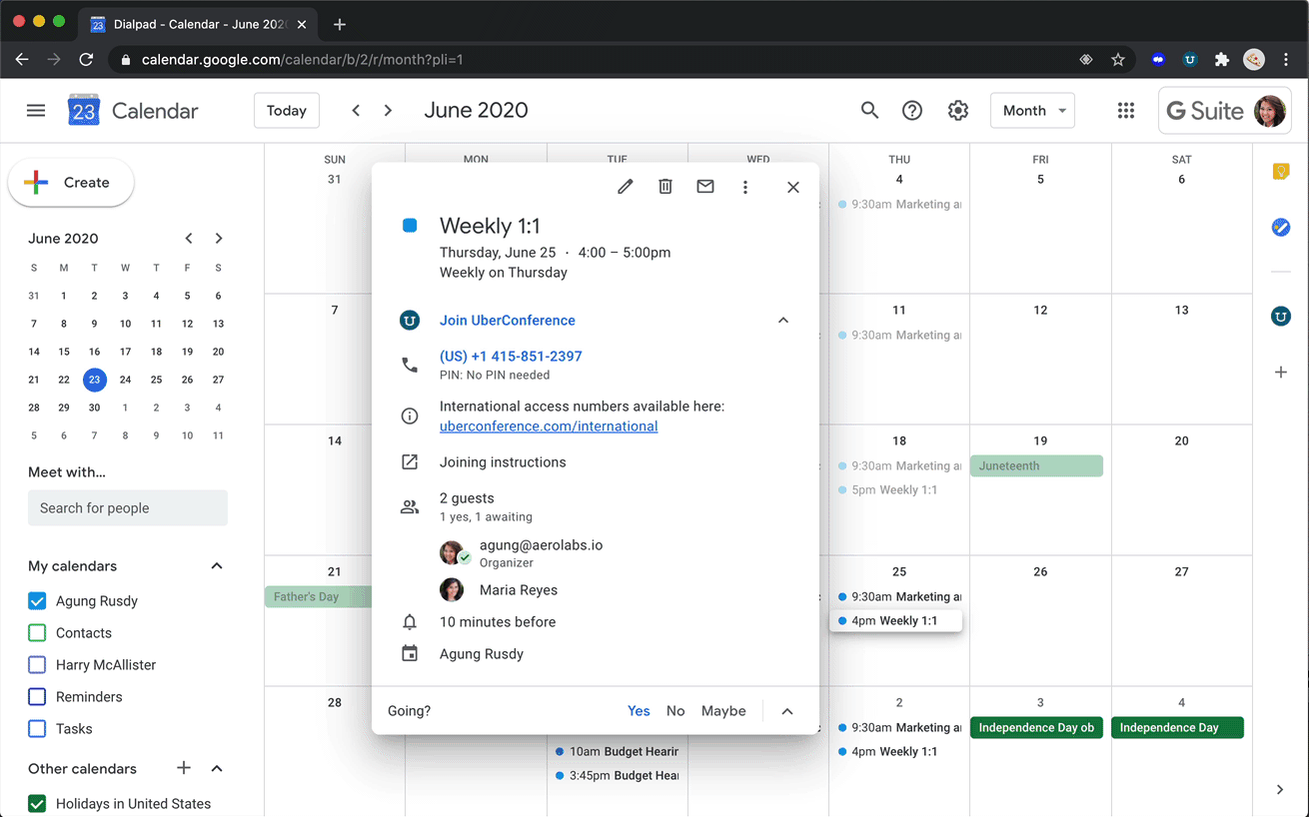Screen dimensions: 1309x817
Task: Open Joining instructions
Action: tap(503, 462)
